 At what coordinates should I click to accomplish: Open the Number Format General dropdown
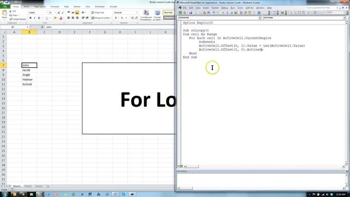[137, 13]
